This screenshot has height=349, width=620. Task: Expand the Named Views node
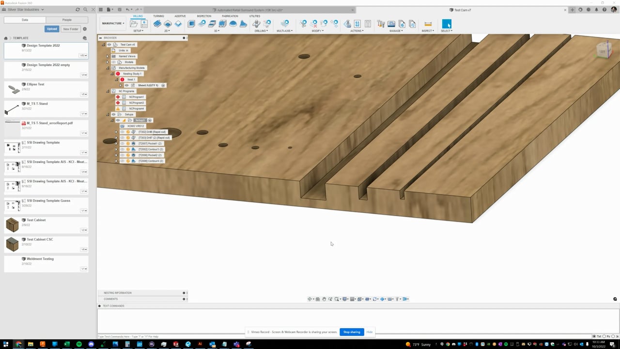coord(108,56)
